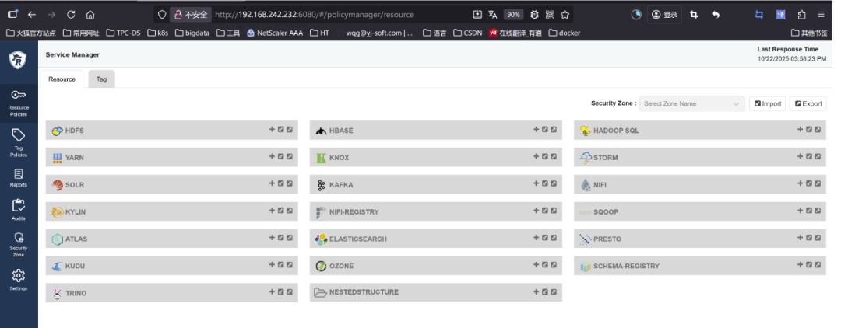
Task: Open the browser extensions puzzle icon
Action: click(x=801, y=15)
